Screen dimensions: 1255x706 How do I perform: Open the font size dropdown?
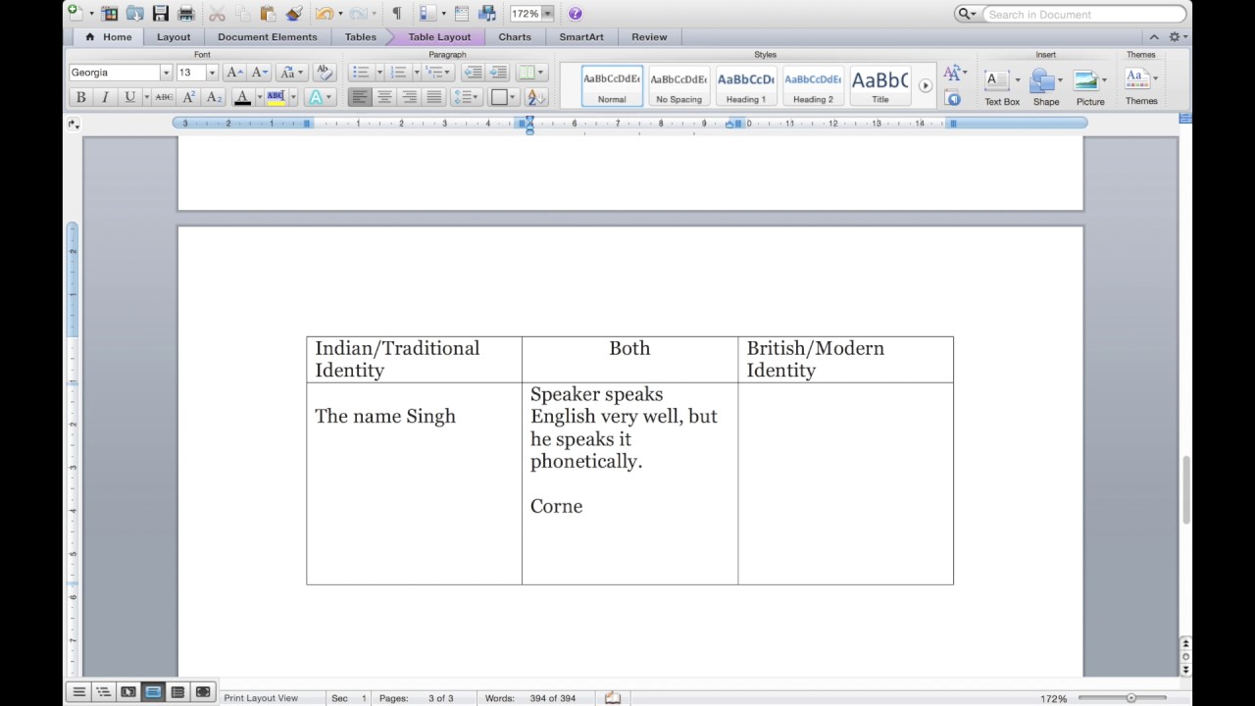point(212,73)
